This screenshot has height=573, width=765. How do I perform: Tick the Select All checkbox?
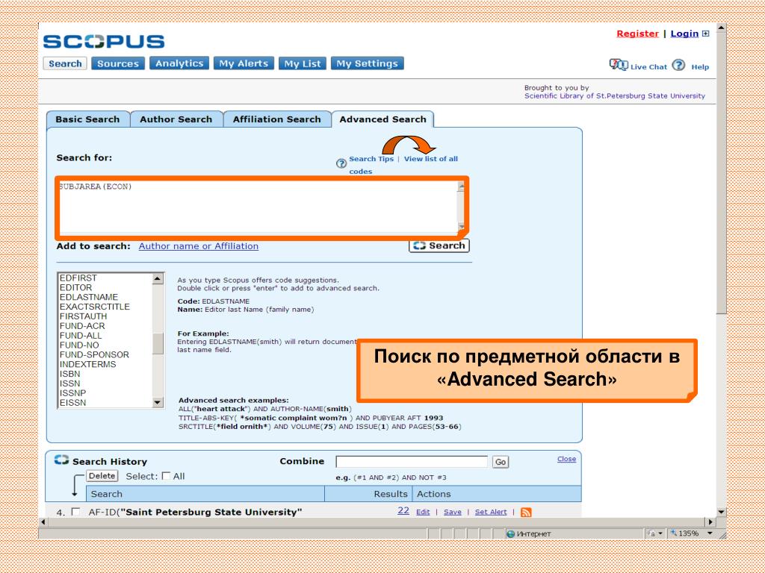(166, 476)
